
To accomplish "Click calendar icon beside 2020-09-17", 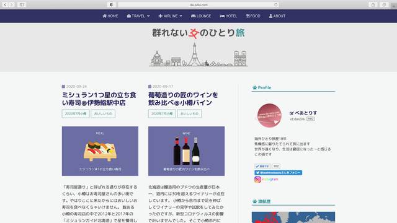I will (x=149, y=87).
